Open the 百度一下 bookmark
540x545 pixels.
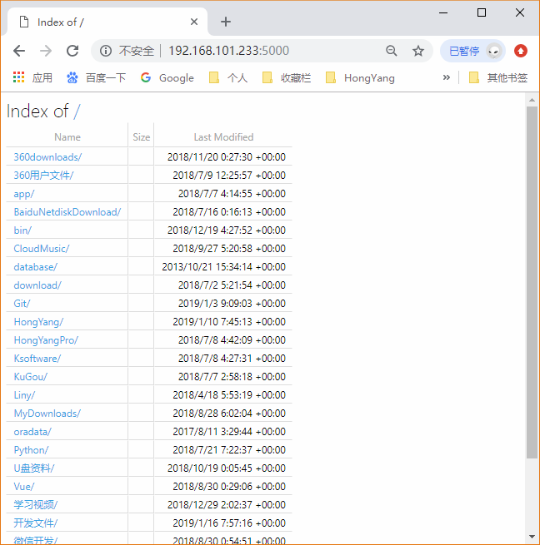tap(96, 77)
